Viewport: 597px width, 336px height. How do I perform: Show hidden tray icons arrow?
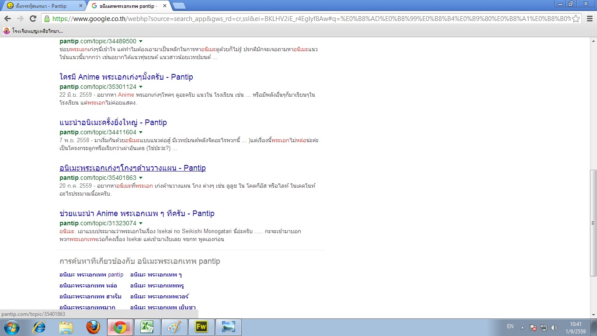point(522,327)
